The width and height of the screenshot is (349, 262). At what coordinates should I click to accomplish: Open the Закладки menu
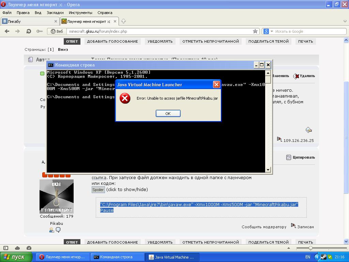coord(55,13)
